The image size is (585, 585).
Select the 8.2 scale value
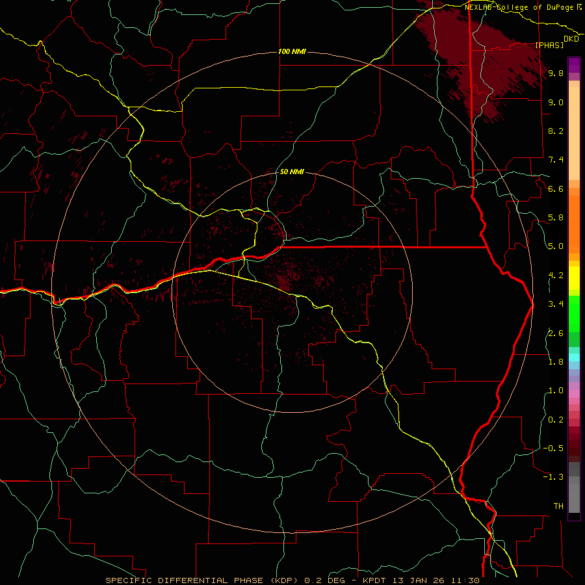tap(556, 131)
